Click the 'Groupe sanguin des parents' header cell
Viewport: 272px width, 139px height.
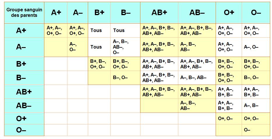pyautogui.click(x=24, y=13)
